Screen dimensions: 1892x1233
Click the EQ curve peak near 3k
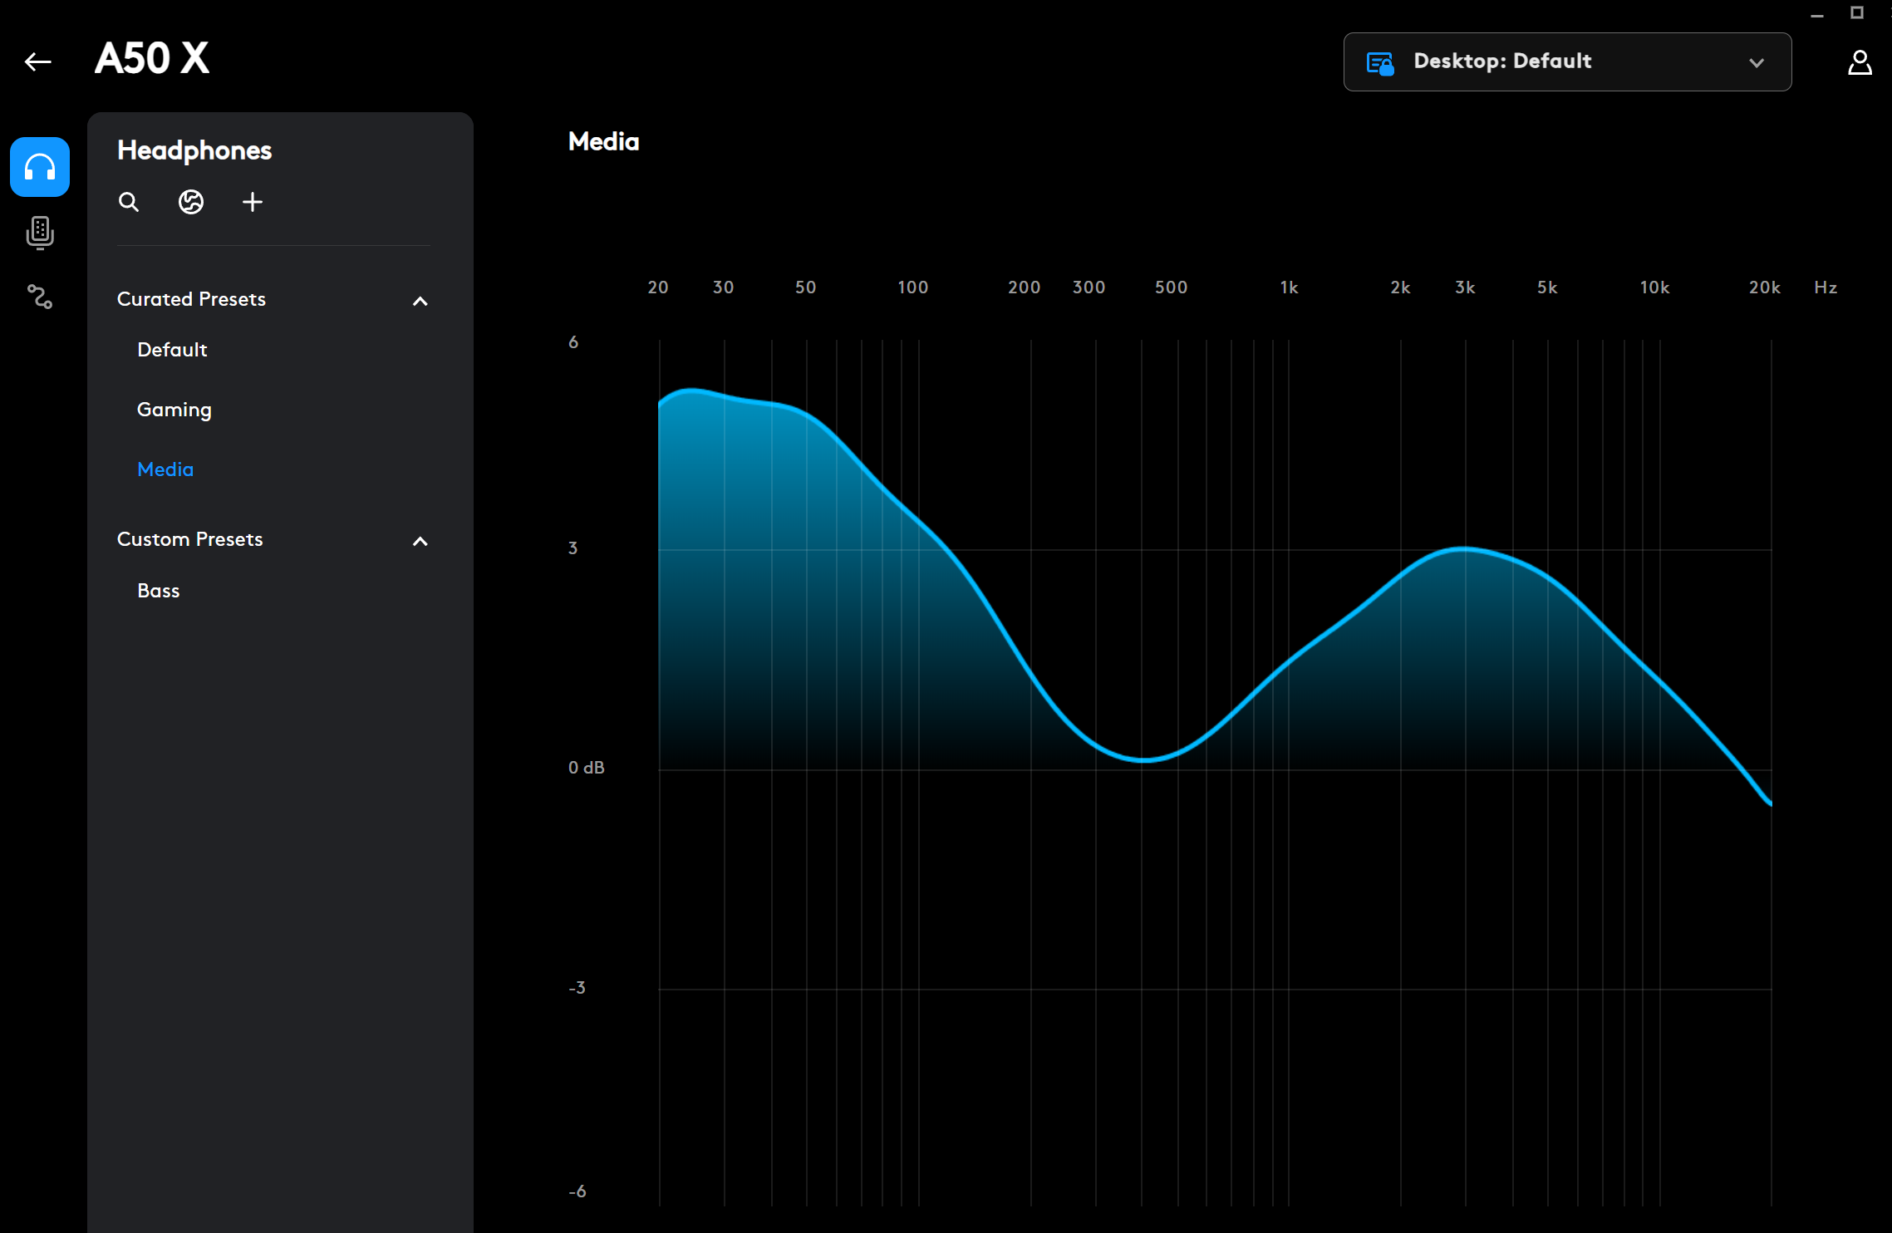pos(1464,548)
